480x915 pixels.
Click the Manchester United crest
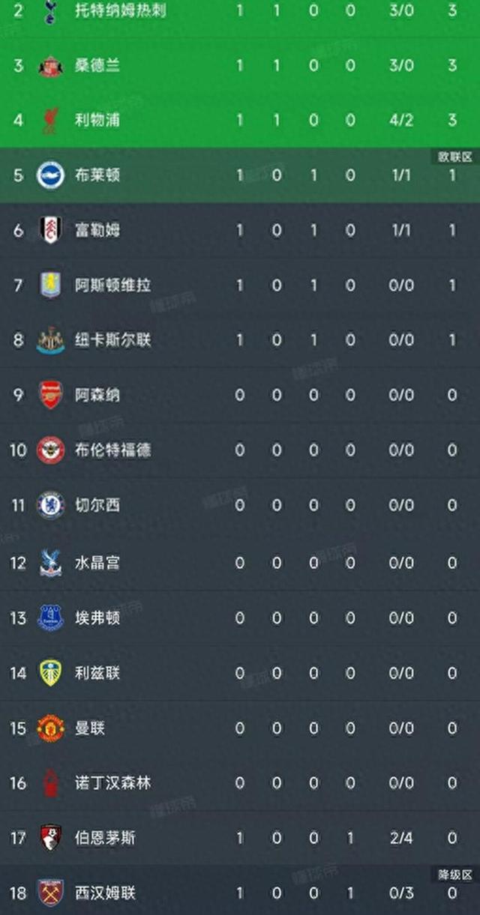[51, 728]
